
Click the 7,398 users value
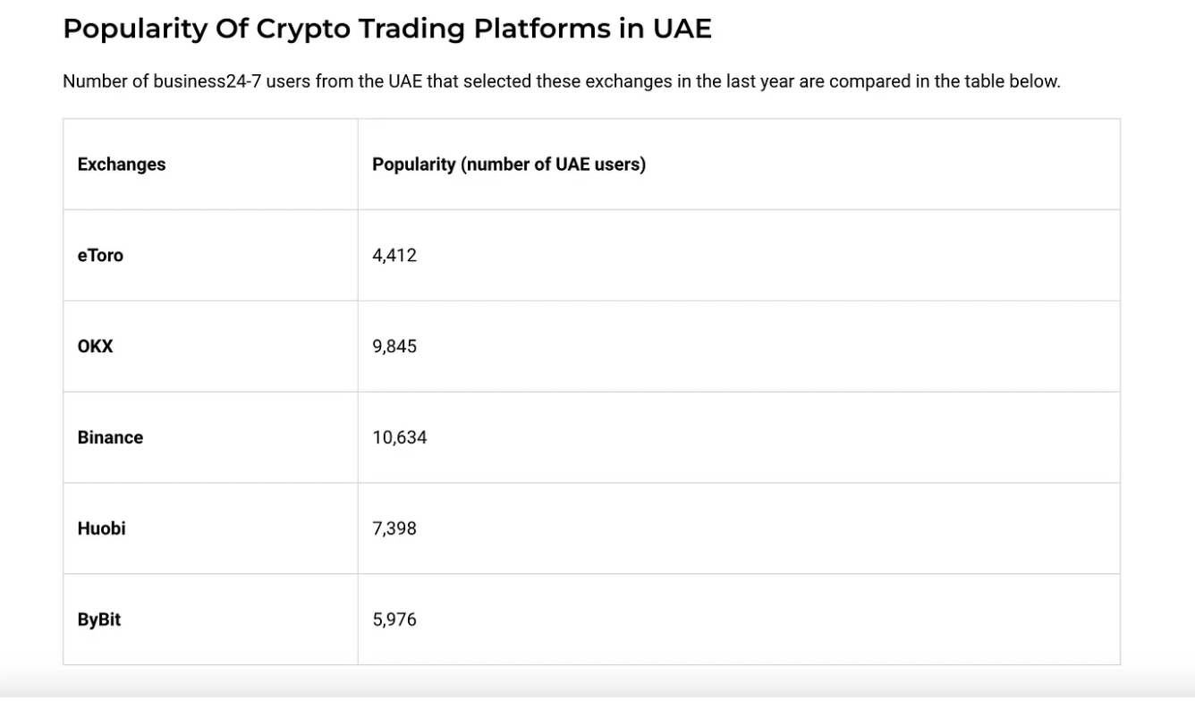394,529
